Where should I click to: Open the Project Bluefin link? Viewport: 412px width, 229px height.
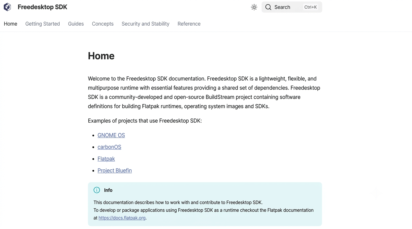[x=115, y=171]
